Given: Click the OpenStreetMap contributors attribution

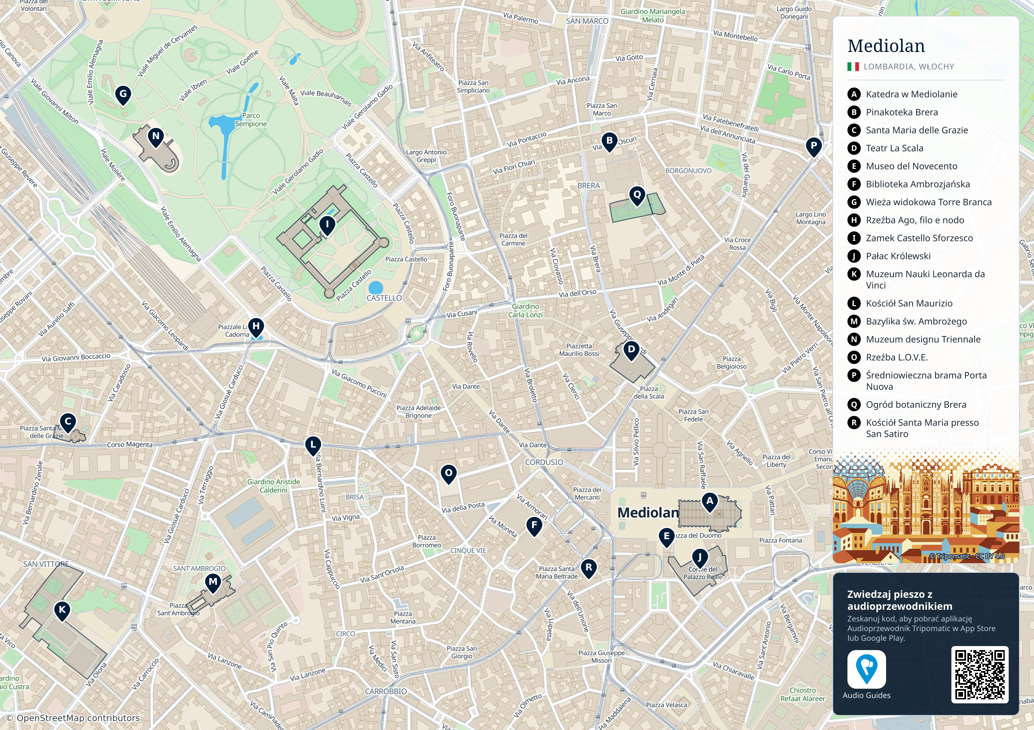Looking at the screenshot, I should pos(73,718).
